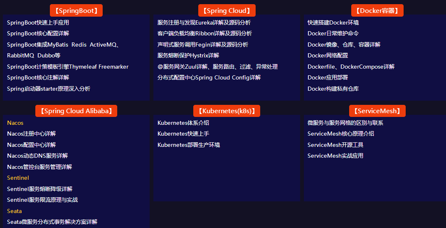Screen dimensions: 446x228
Task: Click the【Kubernetes(k8s)】header button
Action: (x=227, y=111)
